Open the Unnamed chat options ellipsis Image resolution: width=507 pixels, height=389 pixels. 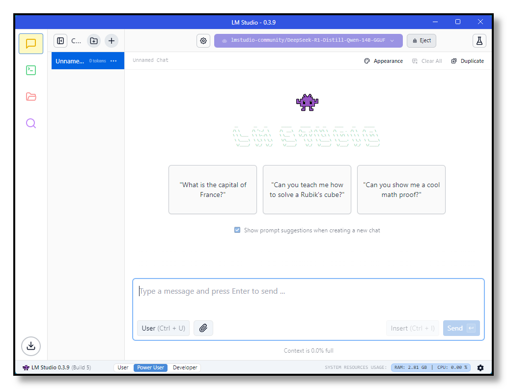coord(113,61)
